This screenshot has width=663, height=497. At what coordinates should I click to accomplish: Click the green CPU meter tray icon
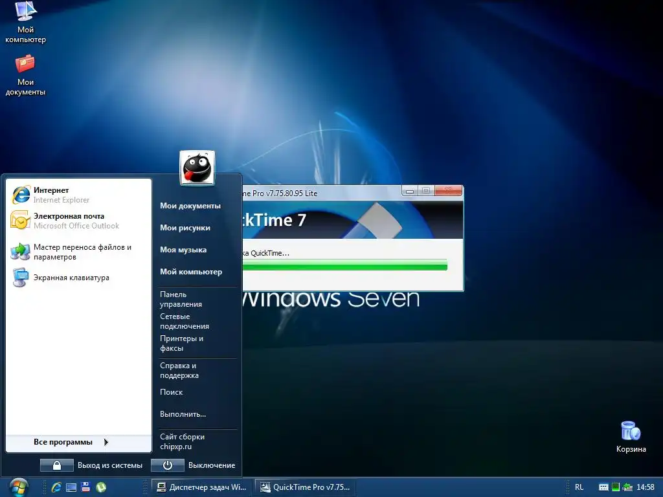click(x=616, y=487)
